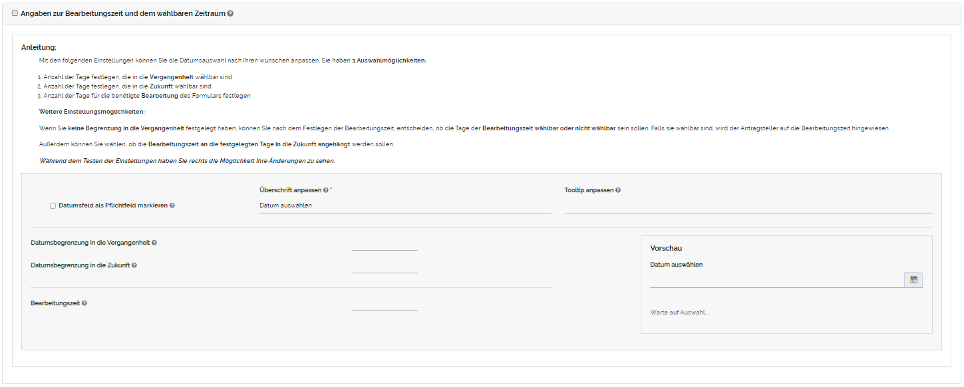Click the 'Datum auswählen' heading text field
This screenshot has height=387, width=964.
(404, 205)
